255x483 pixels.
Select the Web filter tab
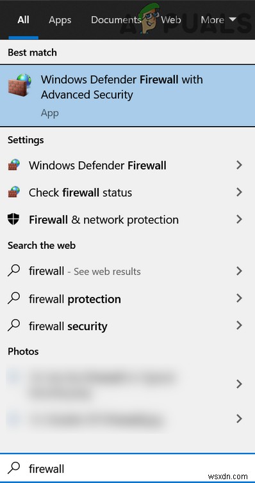click(x=171, y=20)
